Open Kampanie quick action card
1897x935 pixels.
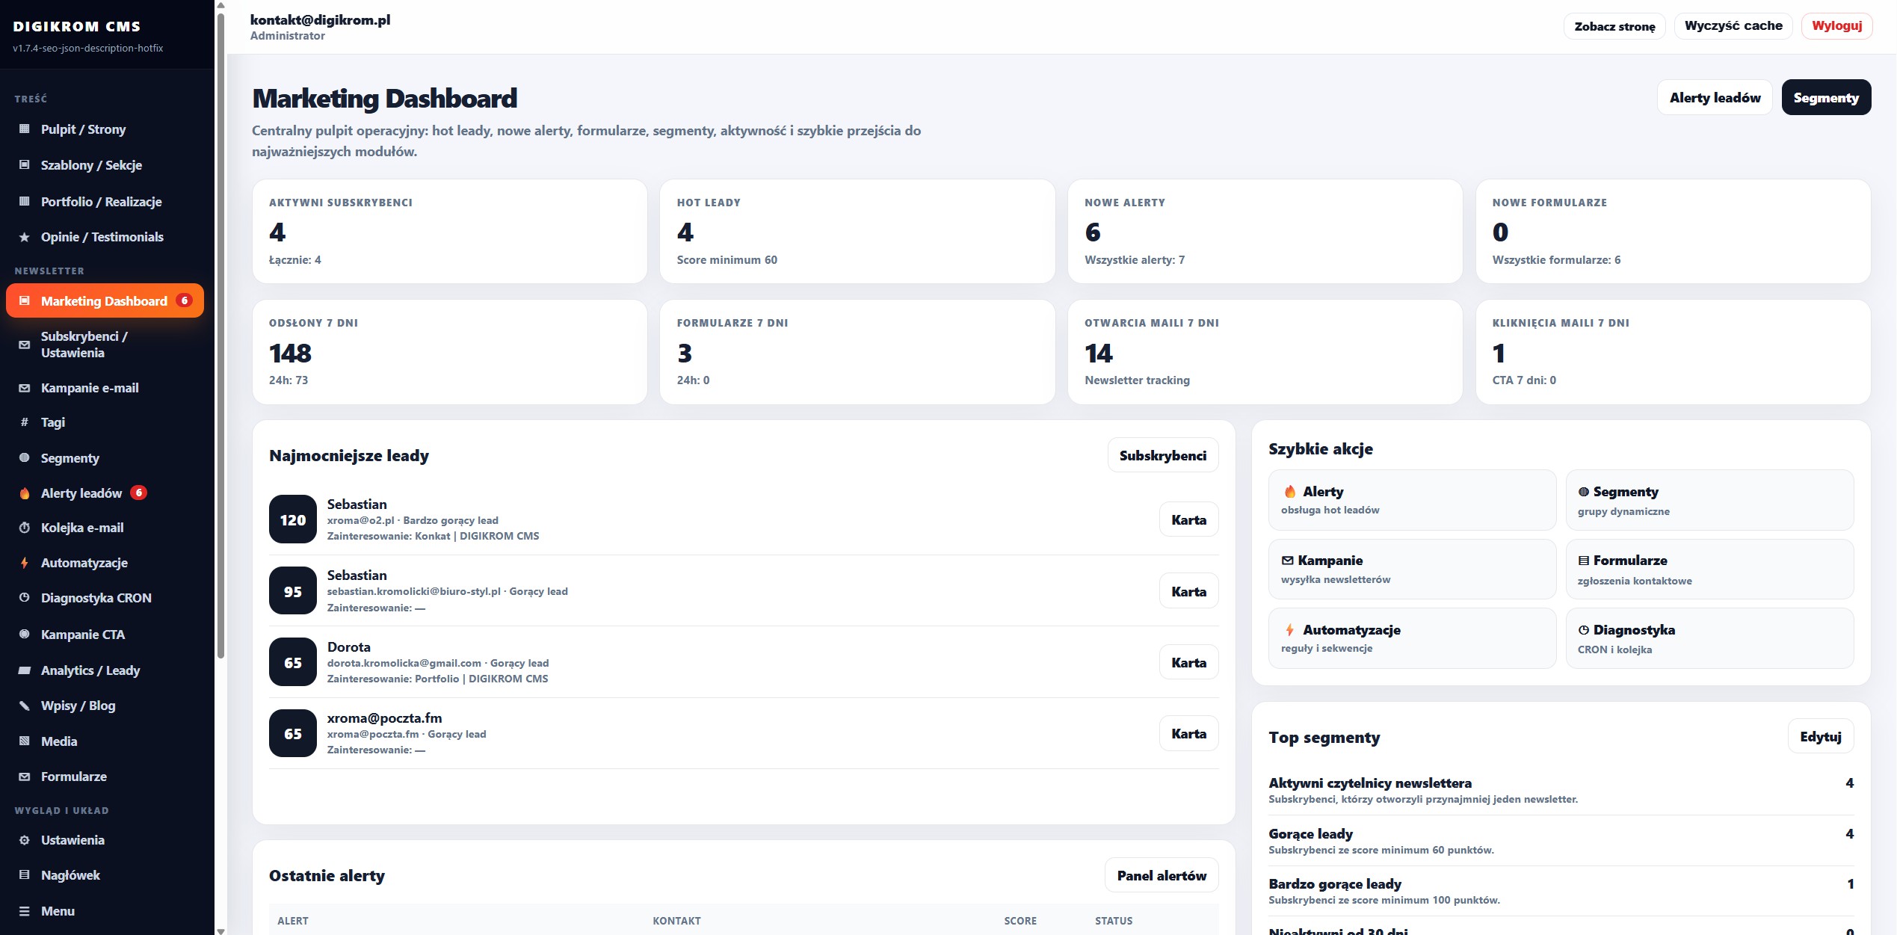[1412, 569]
